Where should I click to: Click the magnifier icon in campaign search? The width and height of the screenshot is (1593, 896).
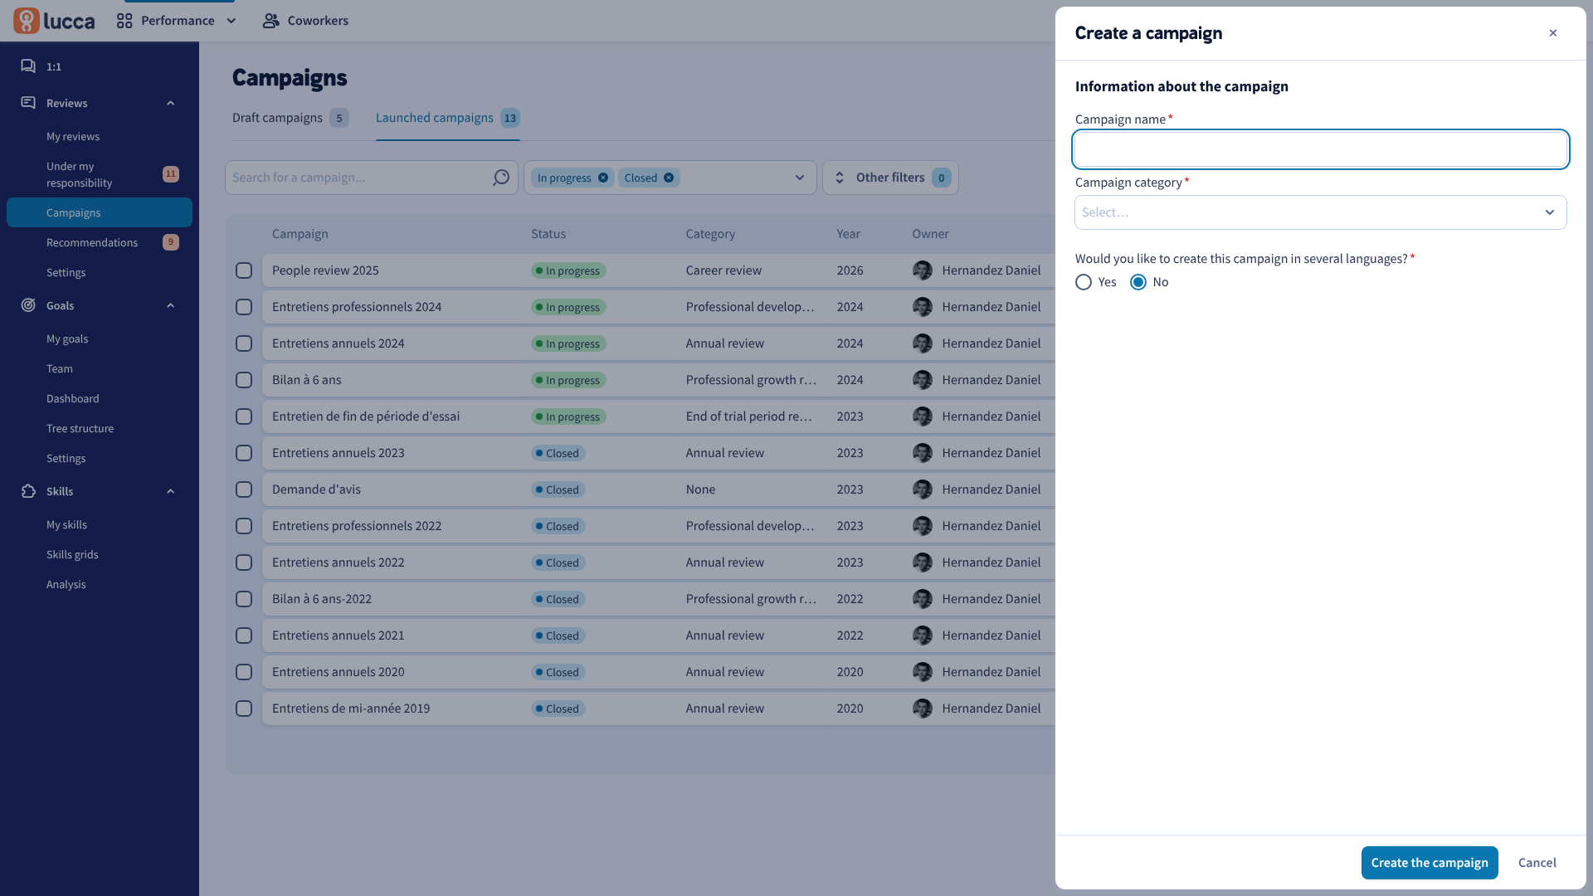500,178
